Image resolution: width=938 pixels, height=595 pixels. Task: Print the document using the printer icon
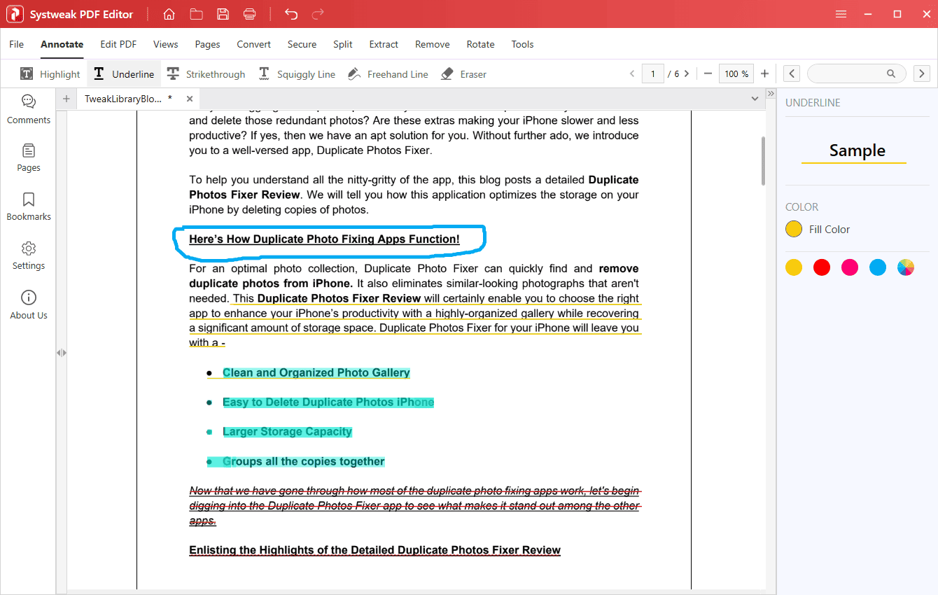[x=249, y=14]
